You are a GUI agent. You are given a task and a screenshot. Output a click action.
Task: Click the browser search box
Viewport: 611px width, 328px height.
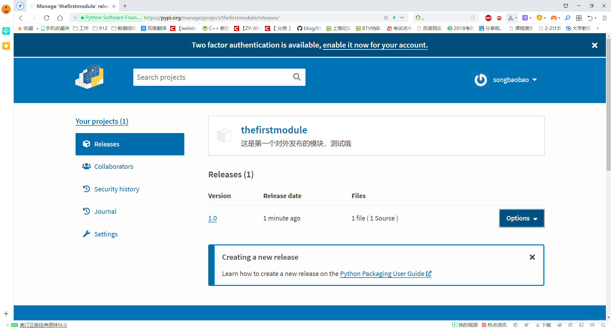point(445,18)
